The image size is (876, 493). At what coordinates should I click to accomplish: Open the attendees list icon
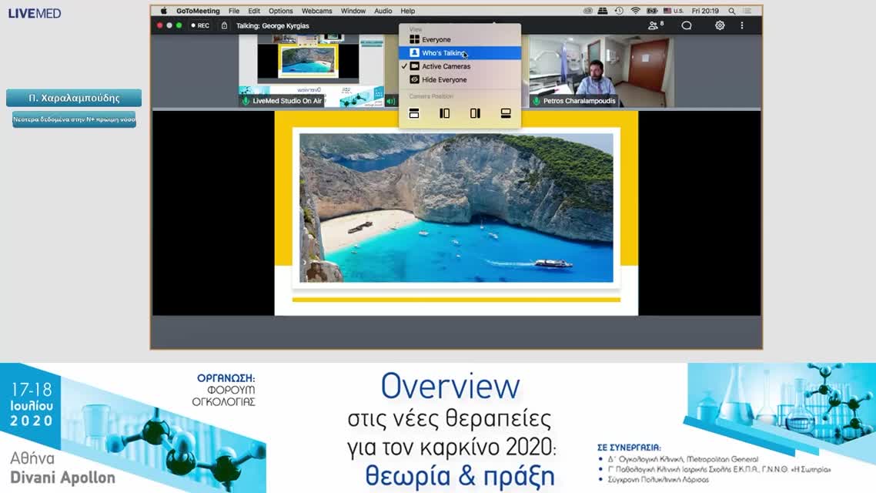[655, 25]
